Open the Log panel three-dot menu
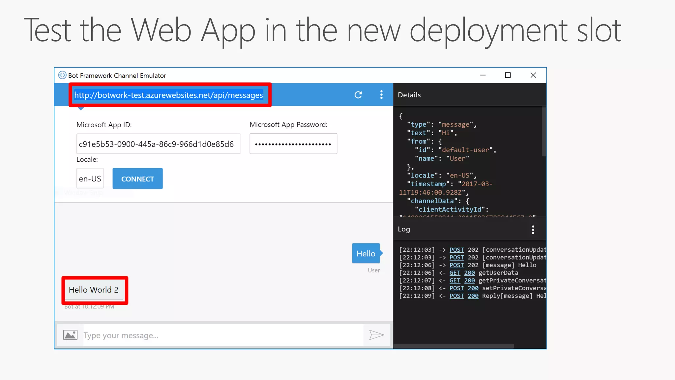The image size is (675, 380). point(533,230)
